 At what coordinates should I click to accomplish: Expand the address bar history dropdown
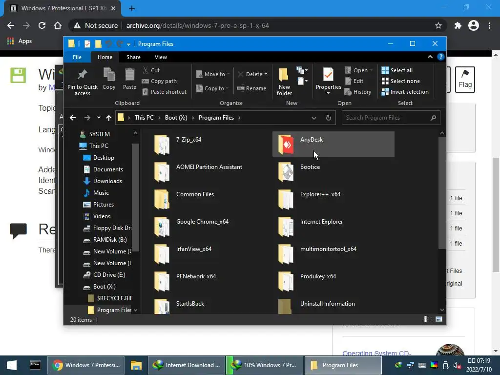[x=314, y=118]
